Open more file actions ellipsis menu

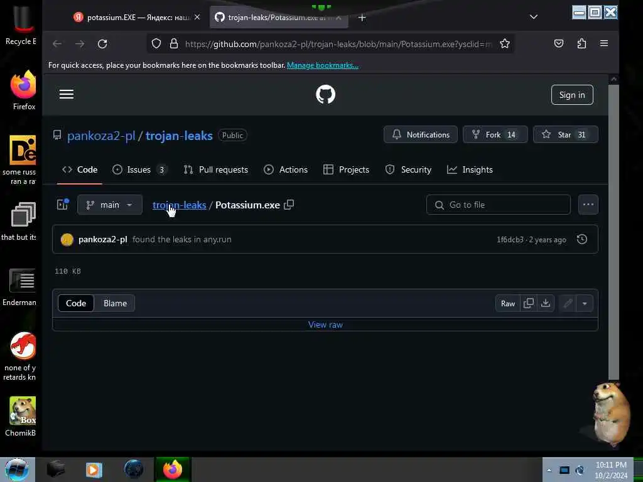[x=588, y=205]
